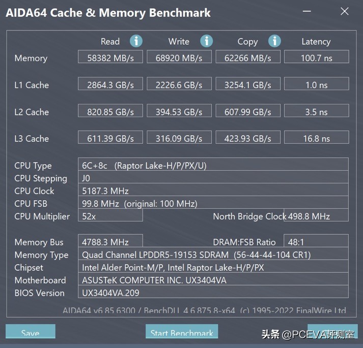
Task: Click the Write info icon
Action: pos(206,41)
